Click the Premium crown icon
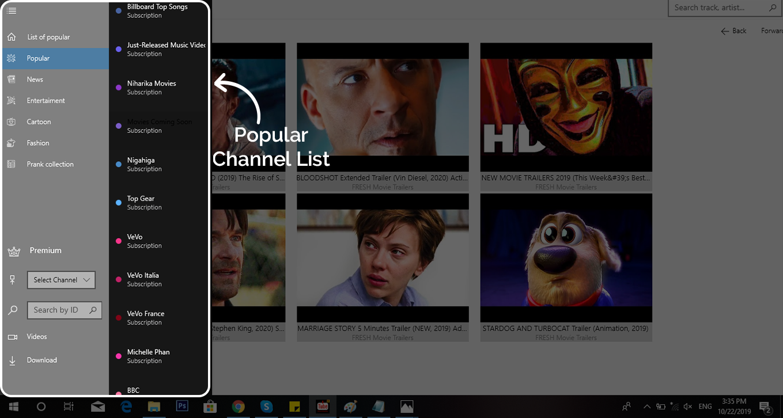 [x=14, y=251]
